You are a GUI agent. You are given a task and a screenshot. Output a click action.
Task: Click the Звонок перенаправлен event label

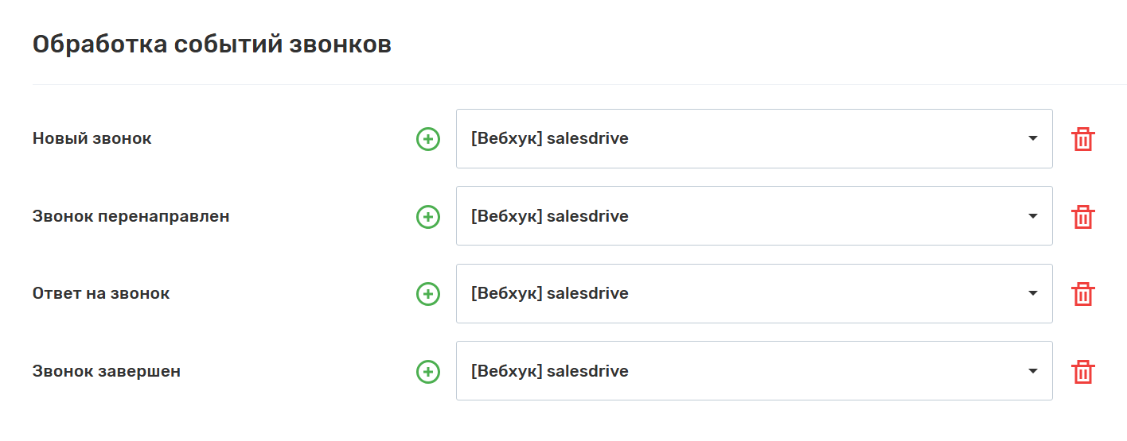click(x=131, y=216)
